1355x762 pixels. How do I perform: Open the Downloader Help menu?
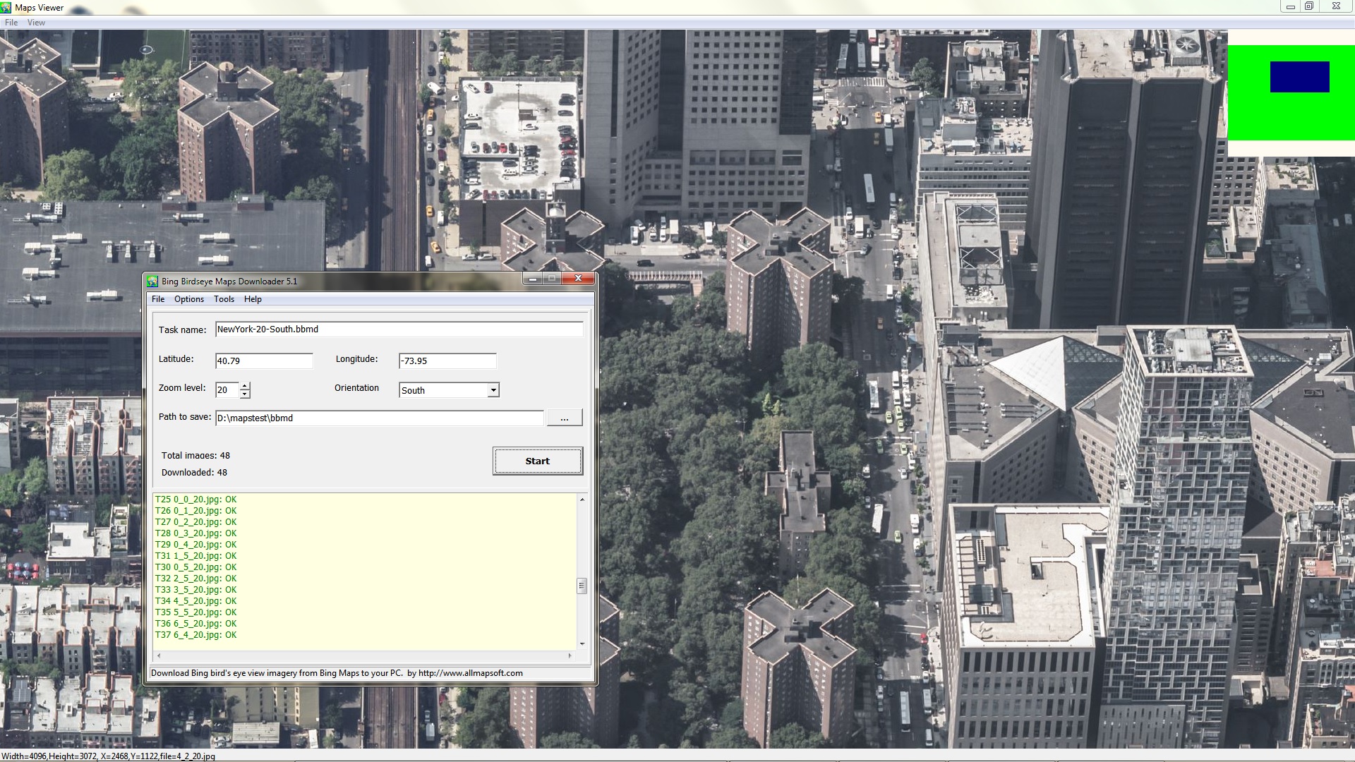pyautogui.click(x=253, y=299)
